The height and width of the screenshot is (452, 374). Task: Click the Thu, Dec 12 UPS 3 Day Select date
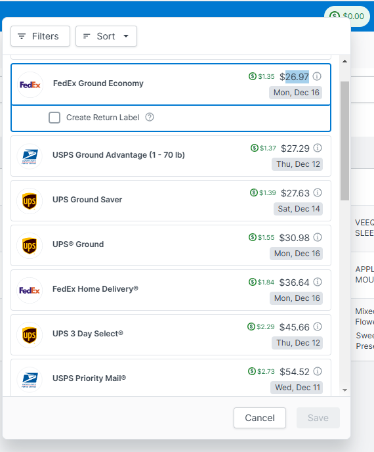(x=298, y=343)
